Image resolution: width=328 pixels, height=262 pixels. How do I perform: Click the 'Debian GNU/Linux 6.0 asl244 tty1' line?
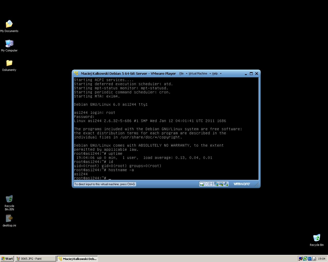(x=111, y=104)
